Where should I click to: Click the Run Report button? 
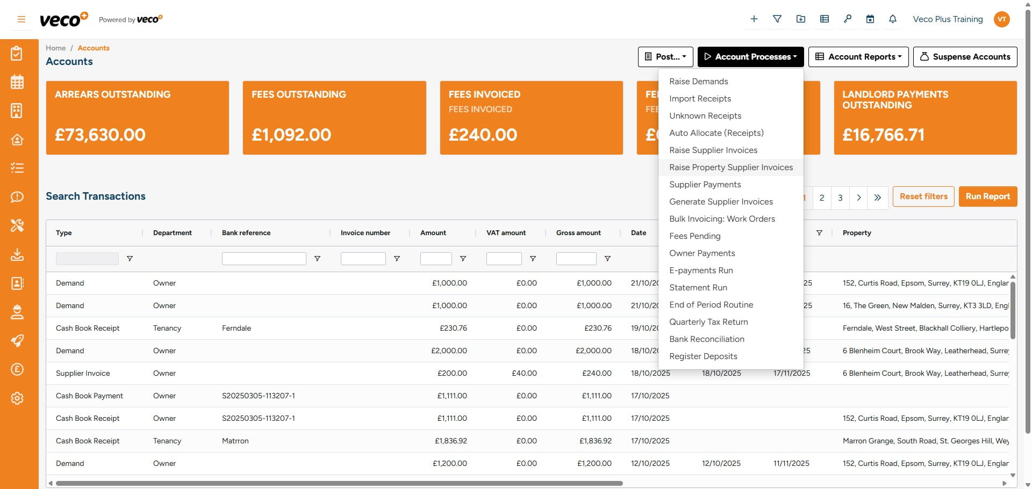(x=988, y=196)
